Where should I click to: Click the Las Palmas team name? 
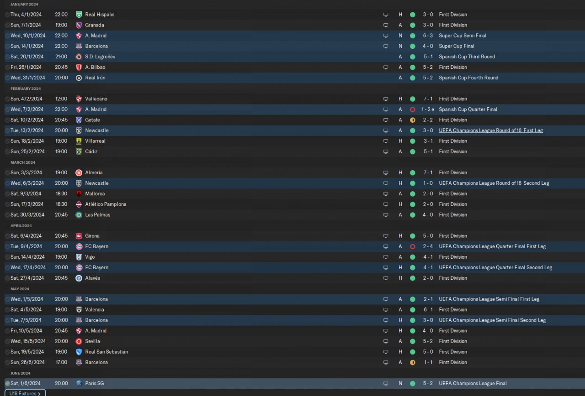97,215
